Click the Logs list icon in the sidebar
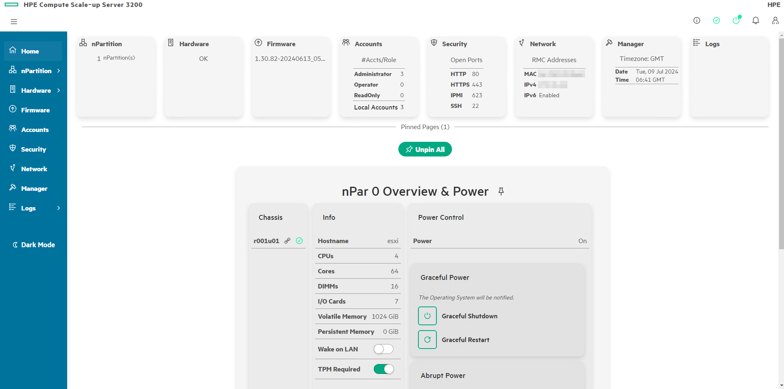 [13, 207]
